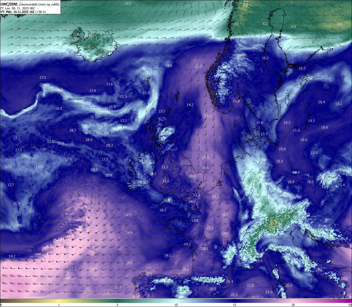
Task: Click the 19.3 value label
Action: click(x=287, y=123)
